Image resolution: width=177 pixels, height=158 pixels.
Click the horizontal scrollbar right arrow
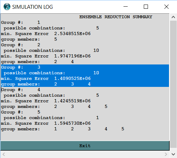tap(166, 154)
